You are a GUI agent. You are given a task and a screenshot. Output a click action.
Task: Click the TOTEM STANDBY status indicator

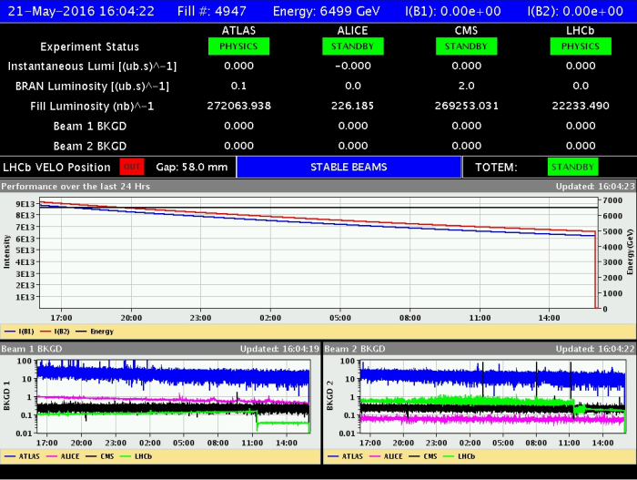572,167
